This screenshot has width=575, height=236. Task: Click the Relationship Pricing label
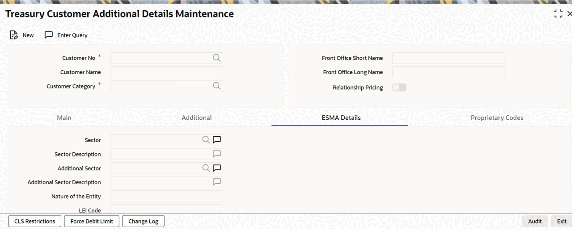tap(358, 88)
